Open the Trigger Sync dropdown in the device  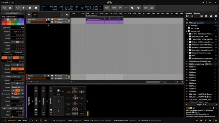(75, 114)
